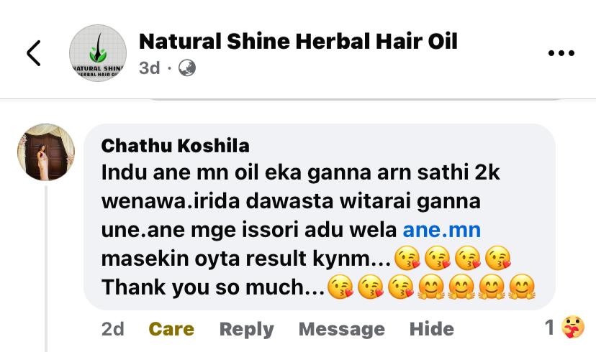The image size is (596, 352).
Task: Hide Chathu Koshila's comment
Action: tap(432, 329)
